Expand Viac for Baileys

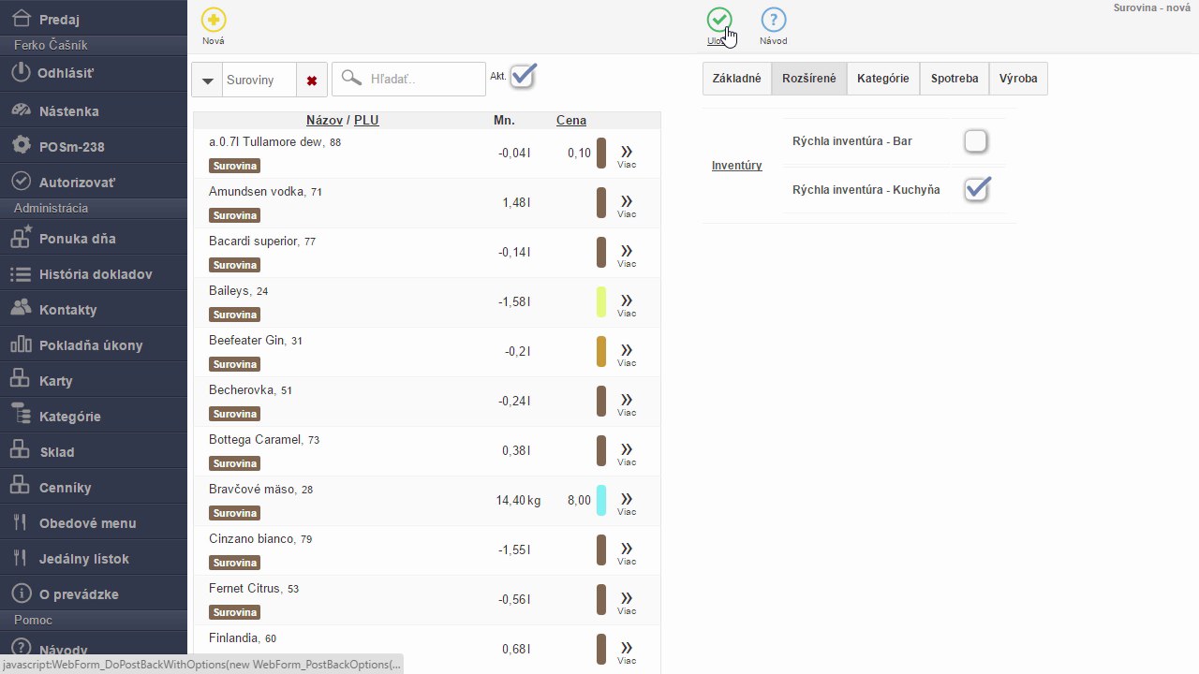point(627,304)
